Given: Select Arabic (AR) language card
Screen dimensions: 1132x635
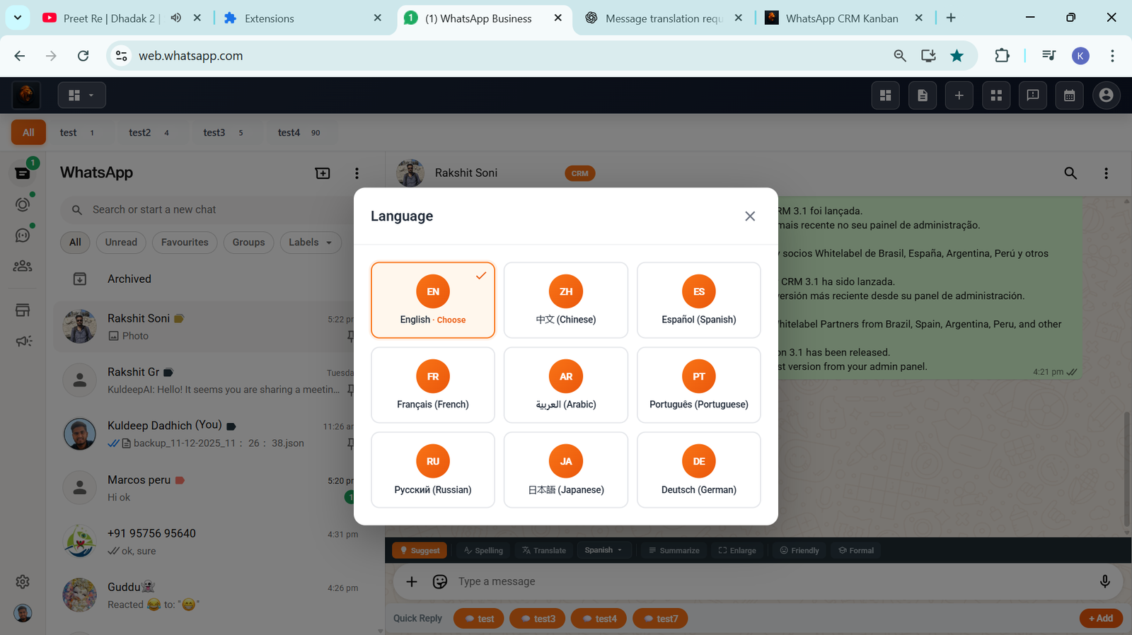Looking at the screenshot, I should click(566, 385).
